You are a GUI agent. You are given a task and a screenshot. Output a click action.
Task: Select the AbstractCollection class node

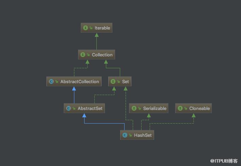click(74, 81)
